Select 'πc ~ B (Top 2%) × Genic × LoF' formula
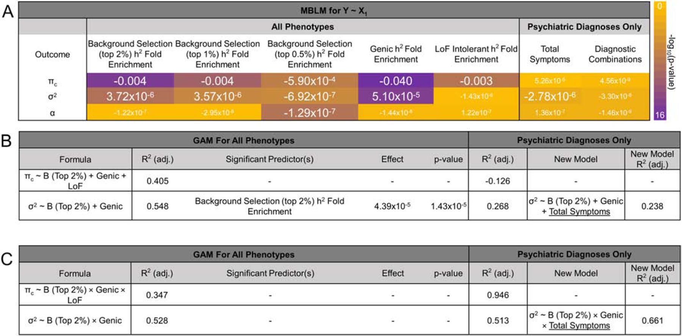This screenshot has height=336, width=682. (x=75, y=295)
